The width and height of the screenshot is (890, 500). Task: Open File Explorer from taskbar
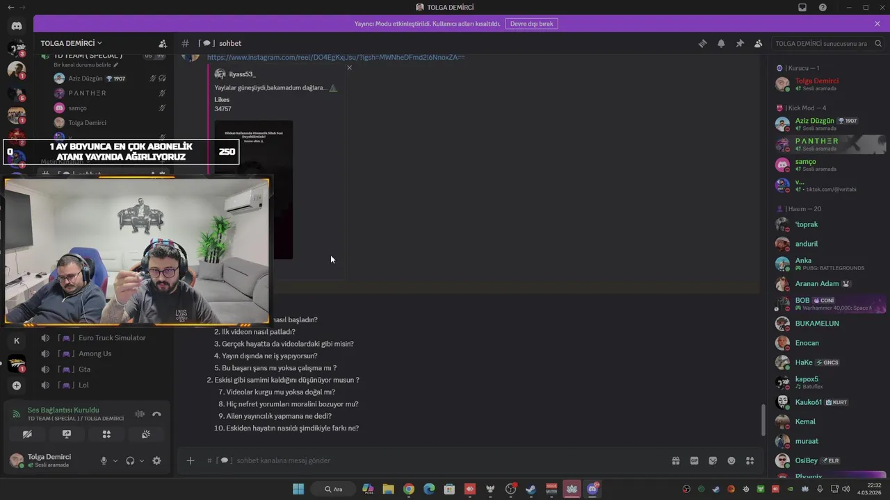[x=388, y=489]
